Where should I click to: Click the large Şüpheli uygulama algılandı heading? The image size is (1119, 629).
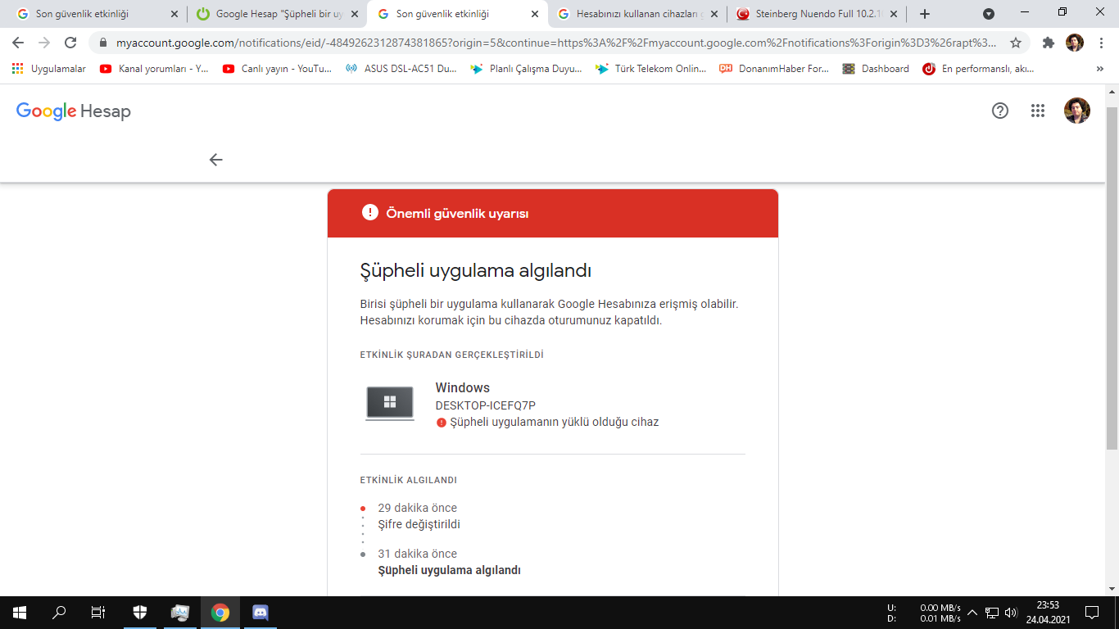(476, 271)
